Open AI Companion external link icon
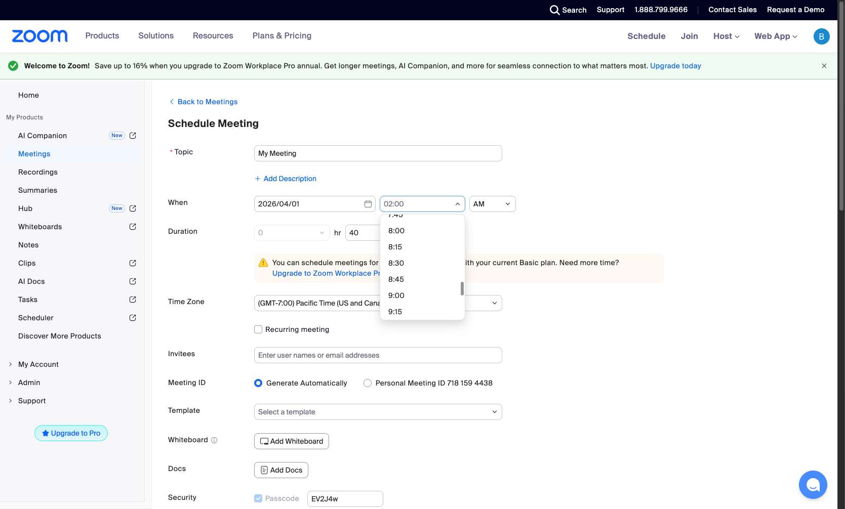The width and height of the screenshot is (845, 509). 133,136
